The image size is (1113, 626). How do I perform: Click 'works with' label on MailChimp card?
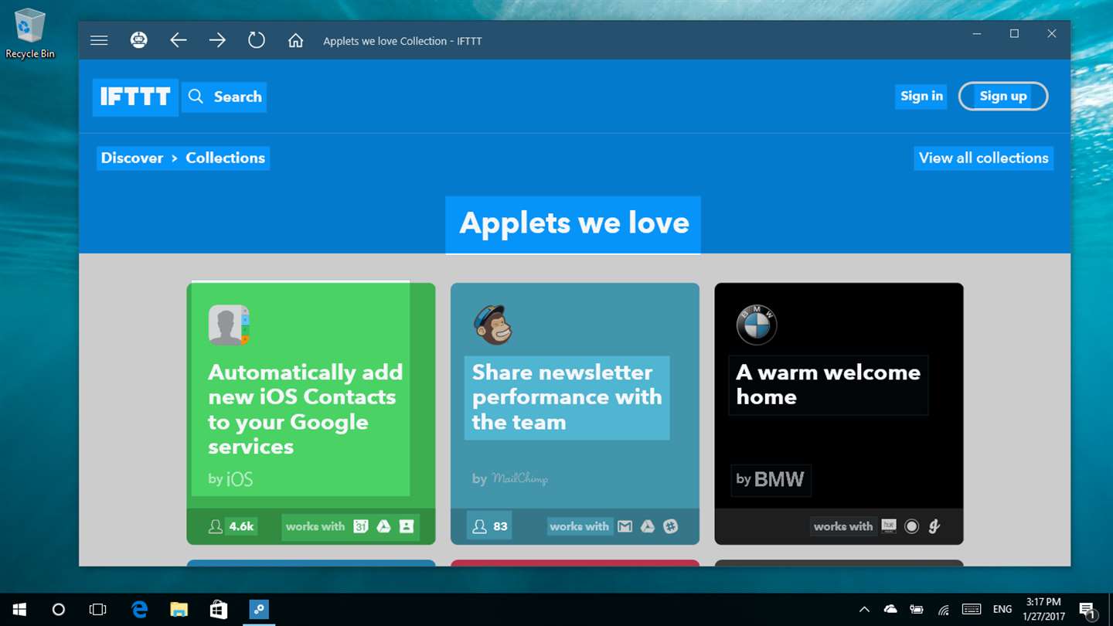click(580, 526)
